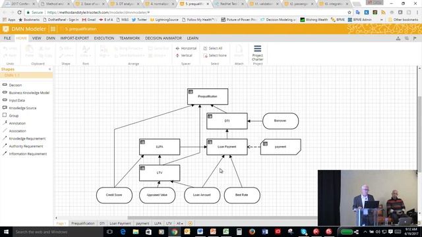Open the Twitter bookmark
Viewport: 422px width, 237px height.
139,20
